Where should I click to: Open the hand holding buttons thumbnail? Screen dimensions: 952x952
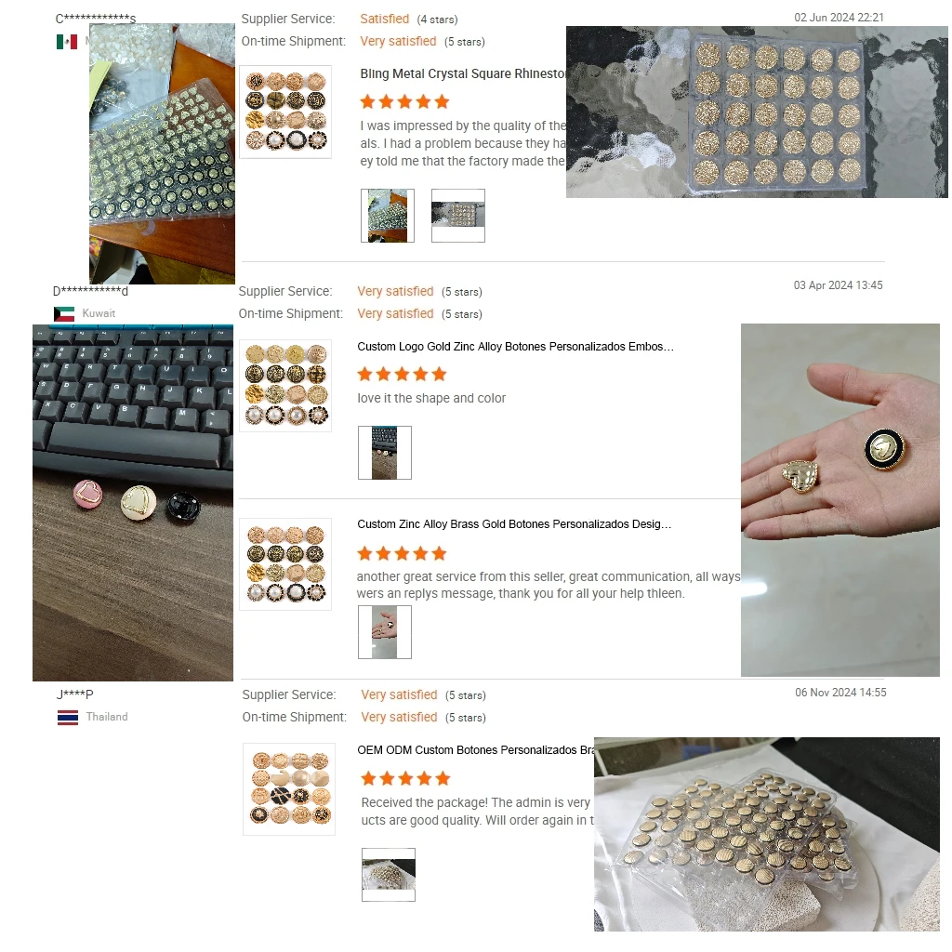coord(384,632)
